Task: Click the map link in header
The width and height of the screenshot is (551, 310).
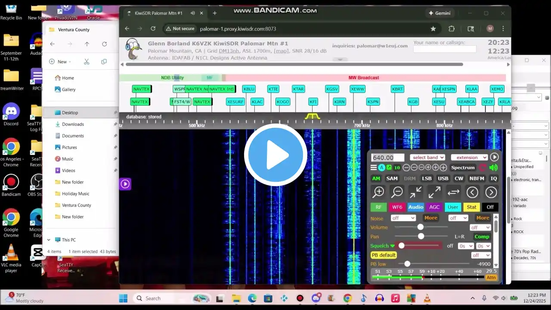Action: (x=282, y=51)
